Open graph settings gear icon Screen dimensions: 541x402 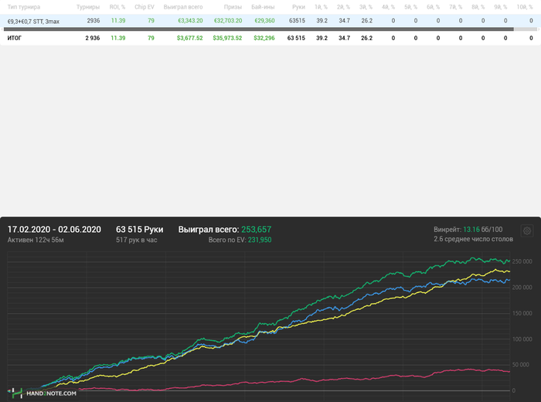[x=527, y=230]
